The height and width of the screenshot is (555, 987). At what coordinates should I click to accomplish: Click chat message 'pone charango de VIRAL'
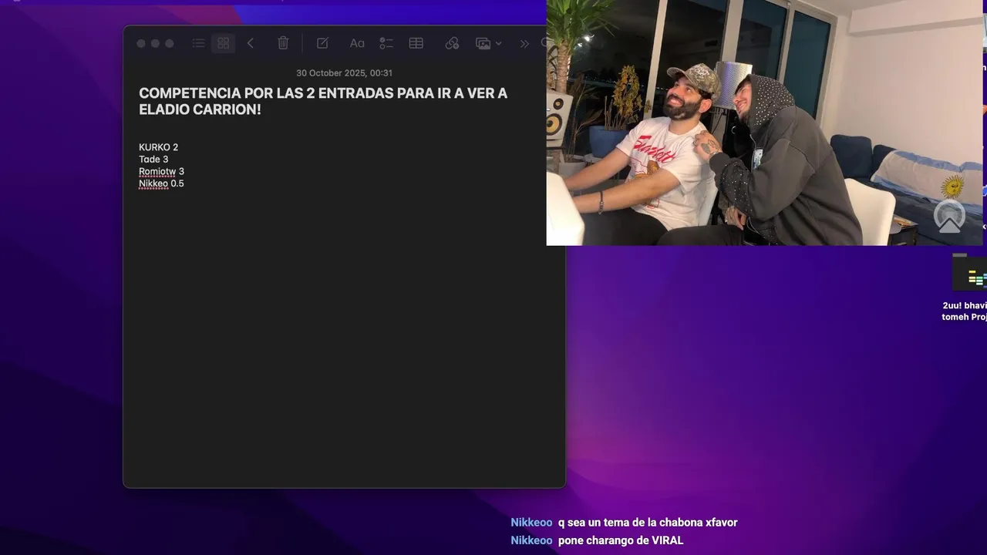(621, 540)
